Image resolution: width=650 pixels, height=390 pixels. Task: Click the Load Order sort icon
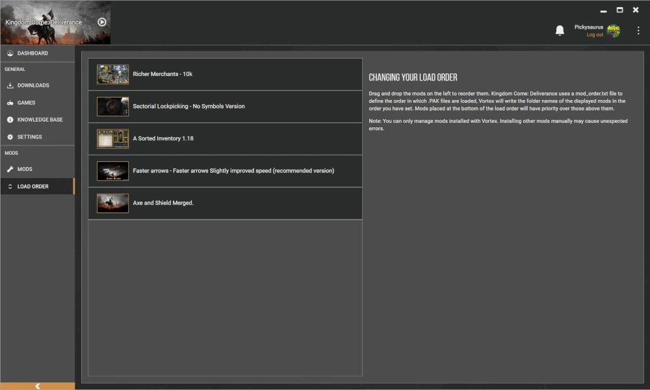pyautogui.click(x=10, y=187)
